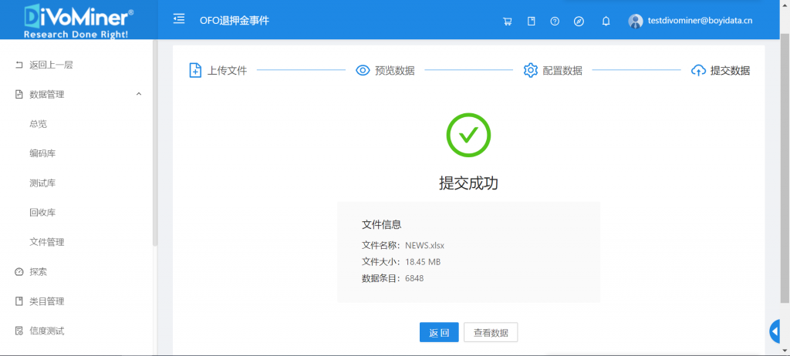
Task: Select the 配置数据 step label
Action: (562, 70)
